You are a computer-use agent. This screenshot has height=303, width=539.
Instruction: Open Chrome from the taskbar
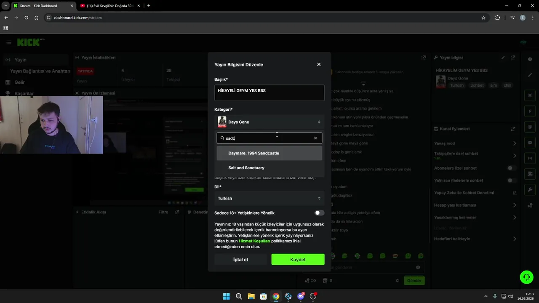point(276,296)
